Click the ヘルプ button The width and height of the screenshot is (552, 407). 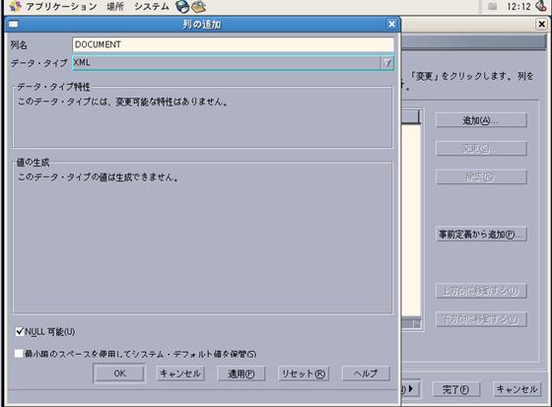366,373
